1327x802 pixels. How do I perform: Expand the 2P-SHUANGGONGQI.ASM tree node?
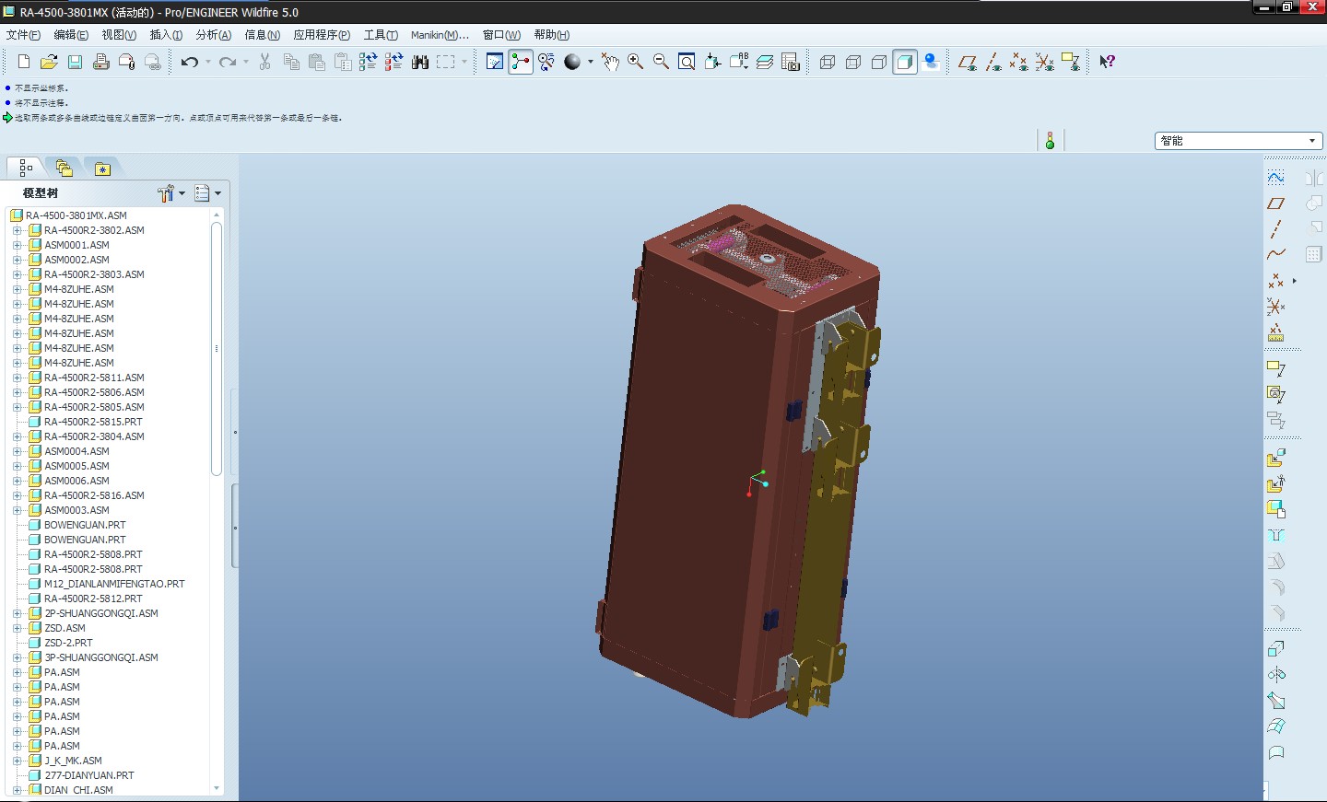coord(17,613)
